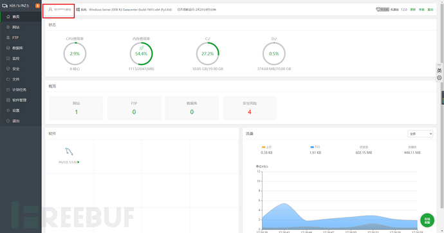The height and width of the screenshot is (233, 444).
Task: Open the orange notification badge showing 0
Action: [37, 6]
